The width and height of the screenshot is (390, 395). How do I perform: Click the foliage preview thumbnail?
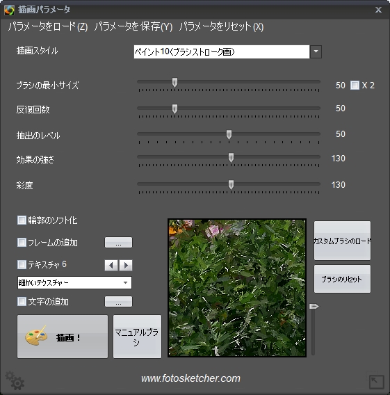pos(237,288)
